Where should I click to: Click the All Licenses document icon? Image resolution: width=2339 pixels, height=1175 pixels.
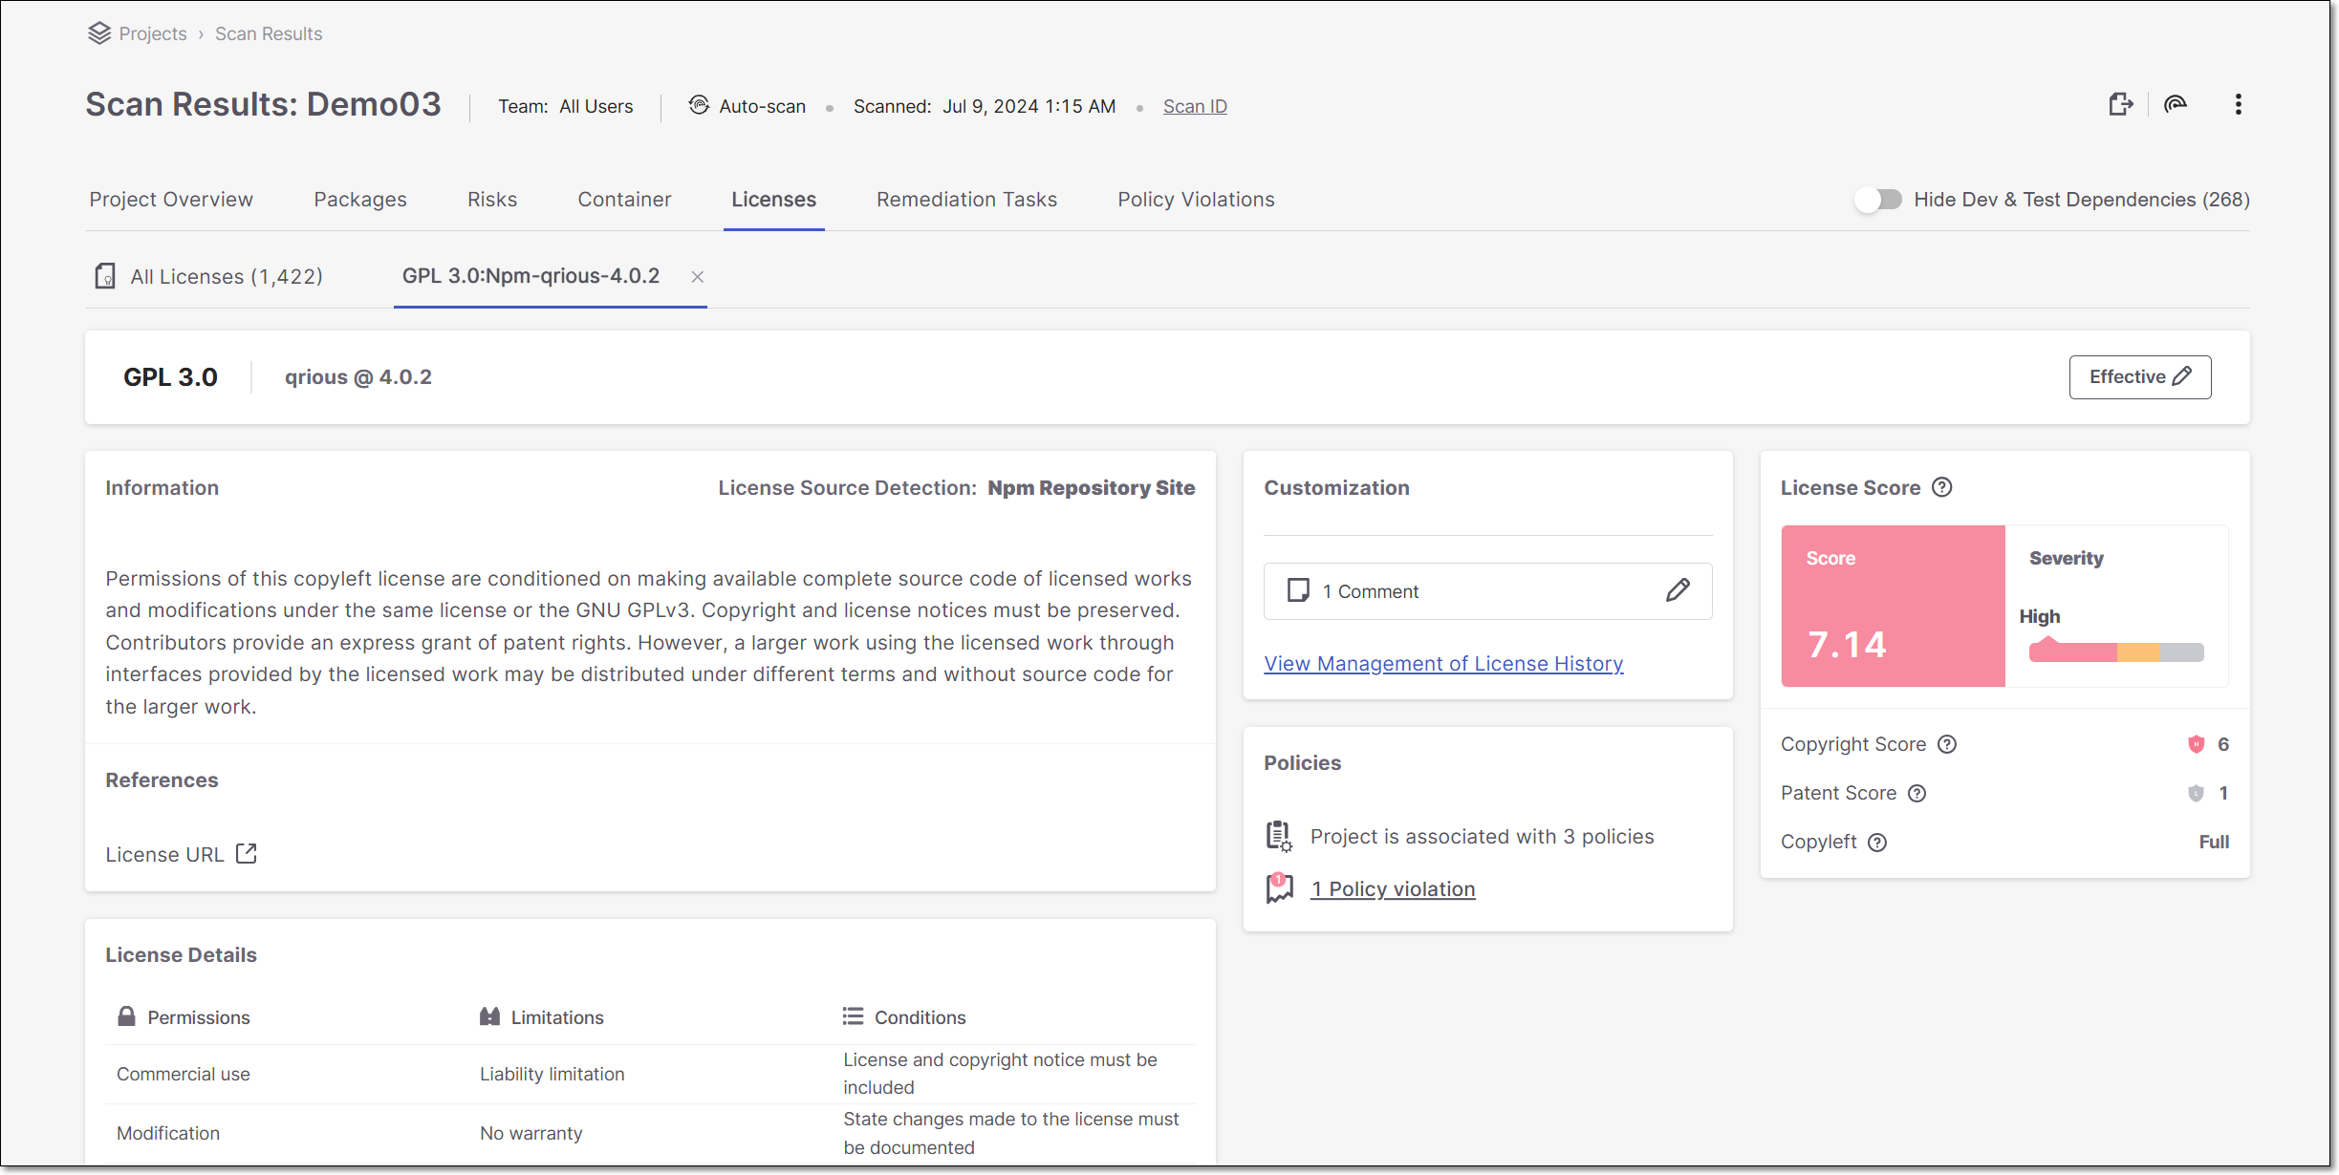[105, 276]
